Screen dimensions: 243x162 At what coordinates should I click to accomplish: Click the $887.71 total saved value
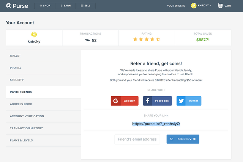(x=203, y=40)
